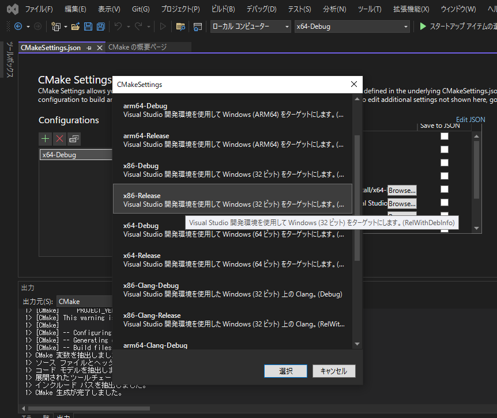Open the x64-Debug configuration dropdown in toolbar
The height and width of the screenshot is (418, 497).
coord(352,26)
